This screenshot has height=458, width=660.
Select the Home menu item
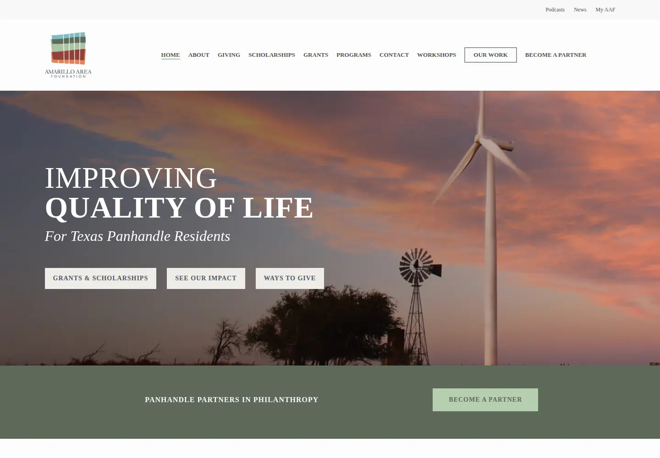click(170, 55)
